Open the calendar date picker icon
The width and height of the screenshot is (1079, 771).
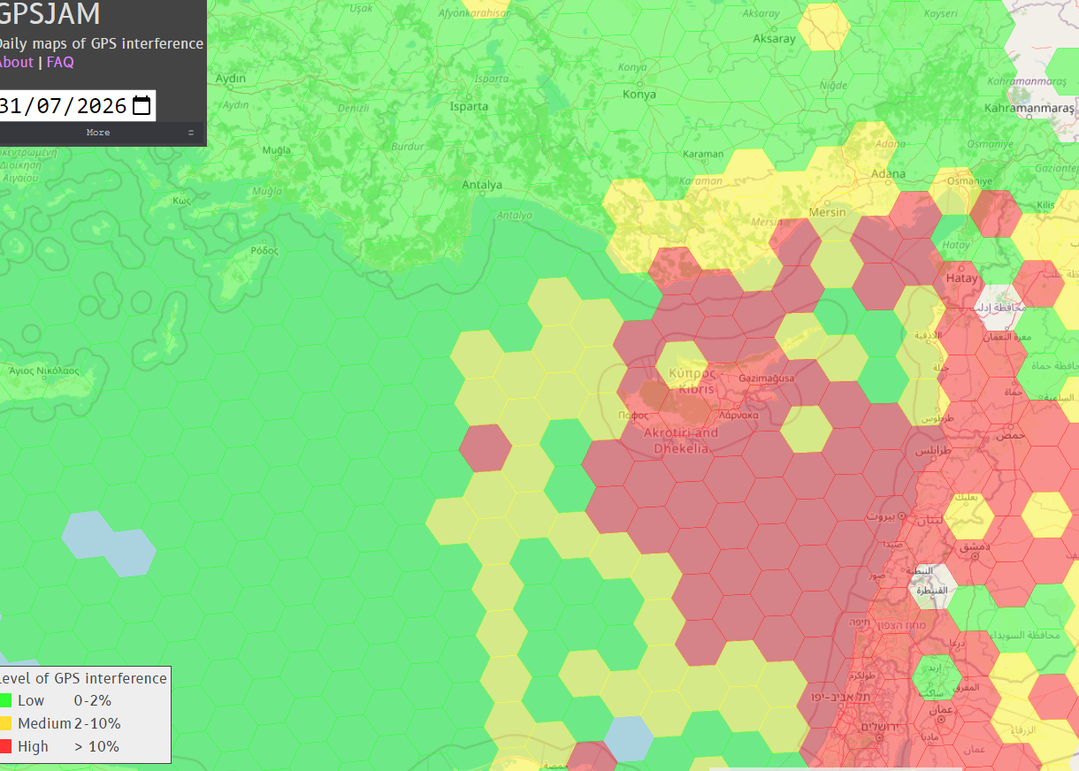(142, 106)
